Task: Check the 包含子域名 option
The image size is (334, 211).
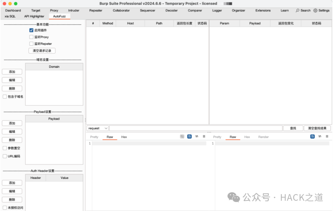Action: pyautogui.click(x=5, y=97)
